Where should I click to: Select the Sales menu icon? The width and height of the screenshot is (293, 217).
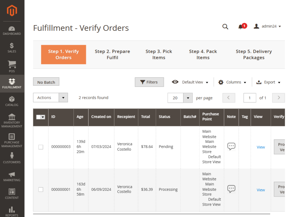[12, 47]
